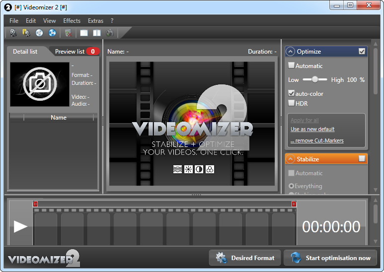Open the Extras menu

[x=95, y=21]
